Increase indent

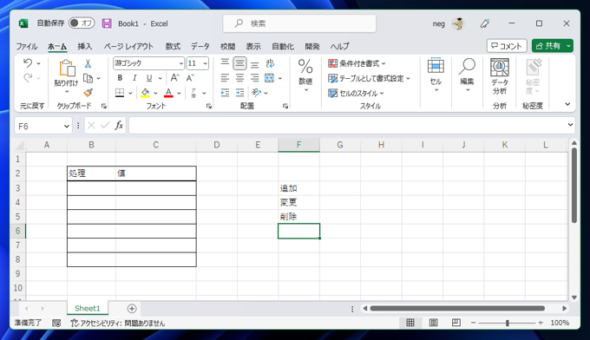click(239, 93)
